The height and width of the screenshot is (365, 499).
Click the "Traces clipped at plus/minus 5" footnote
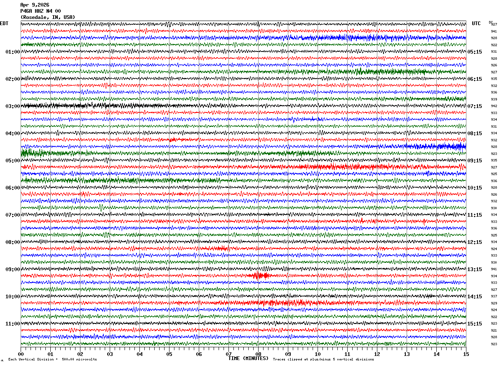(x=323, y=359)
